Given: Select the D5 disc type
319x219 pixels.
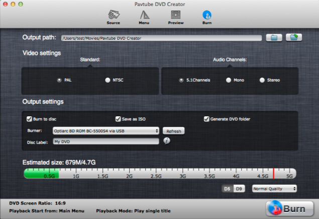Looking at the screenshot, I should pyautogui.click(x=228, y=189).
